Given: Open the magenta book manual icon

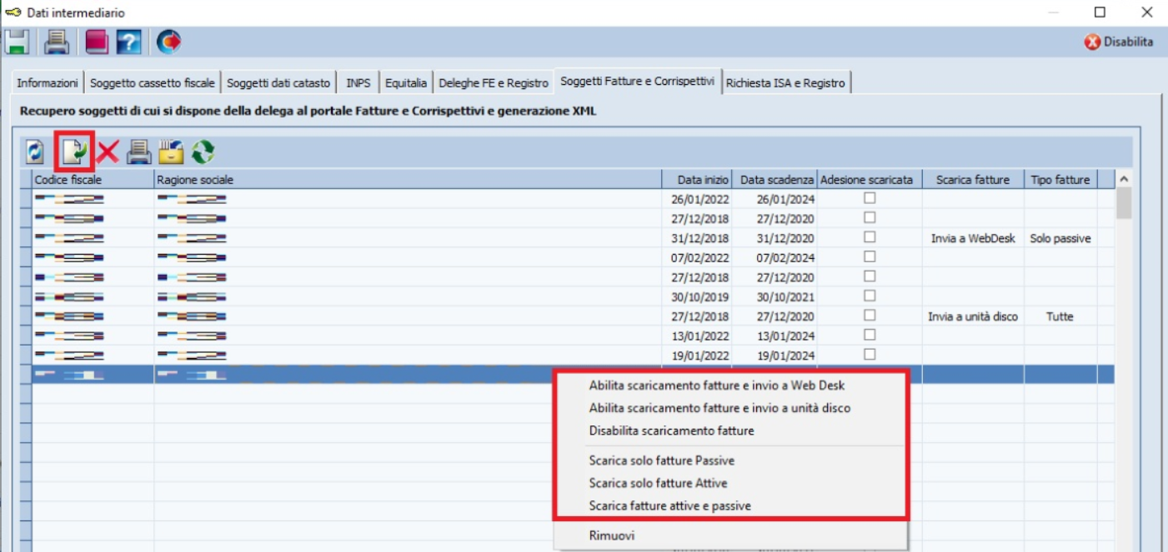Looking at the screenshot, I should pos(97,42).
